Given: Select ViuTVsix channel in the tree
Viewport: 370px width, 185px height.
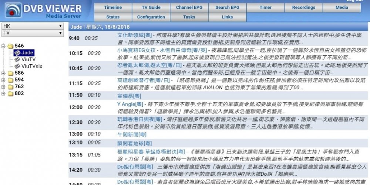Looking at the screenshot, I should tap(32, 66).
